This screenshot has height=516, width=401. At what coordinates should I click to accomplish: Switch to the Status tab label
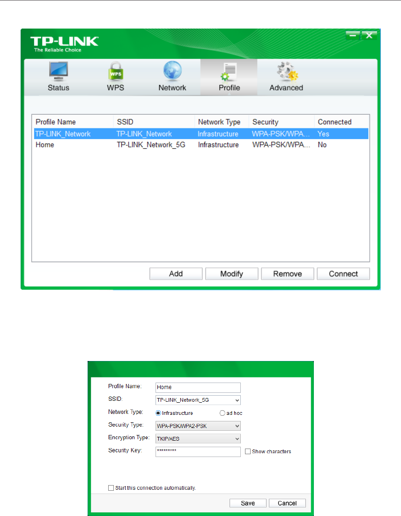(x=58, y=88)
